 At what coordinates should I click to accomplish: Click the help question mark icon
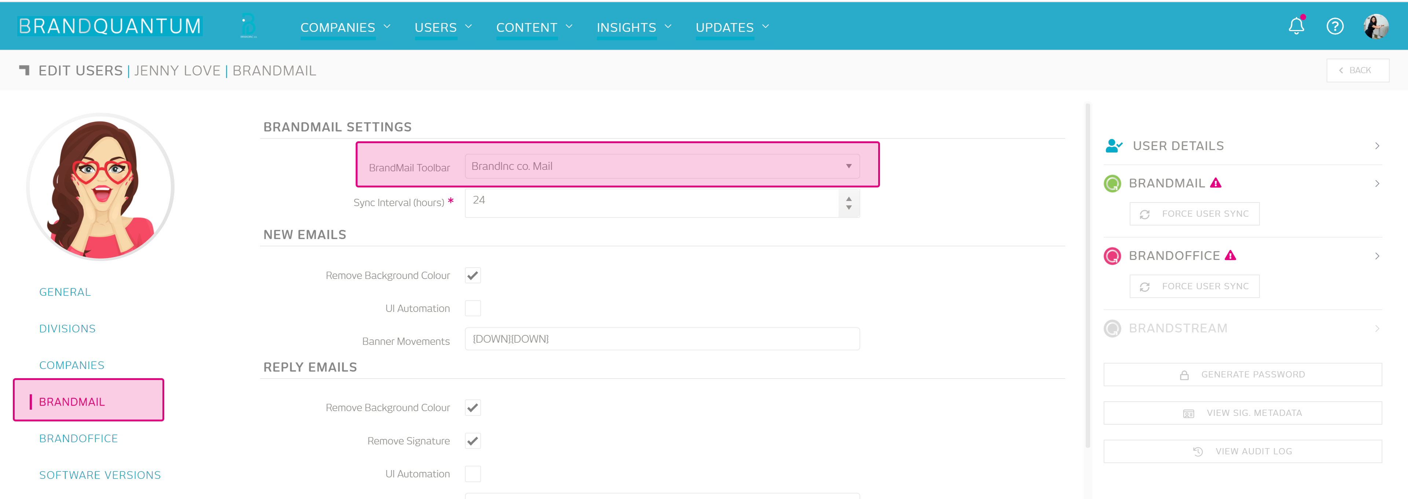(1335, 26)
